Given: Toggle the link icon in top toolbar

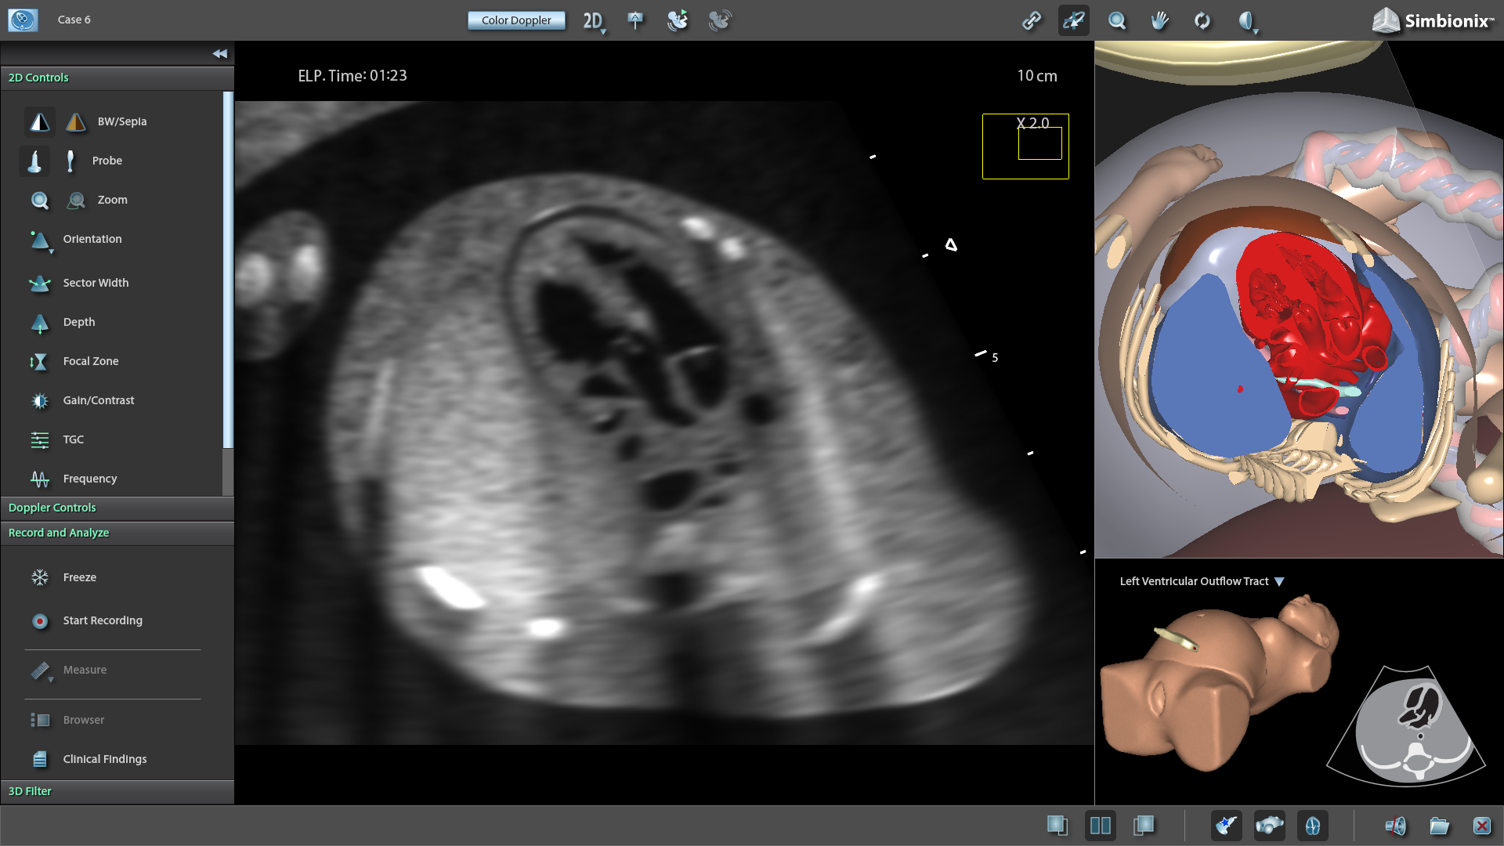Looking at the screenshot, I should tap(1032, 20).
